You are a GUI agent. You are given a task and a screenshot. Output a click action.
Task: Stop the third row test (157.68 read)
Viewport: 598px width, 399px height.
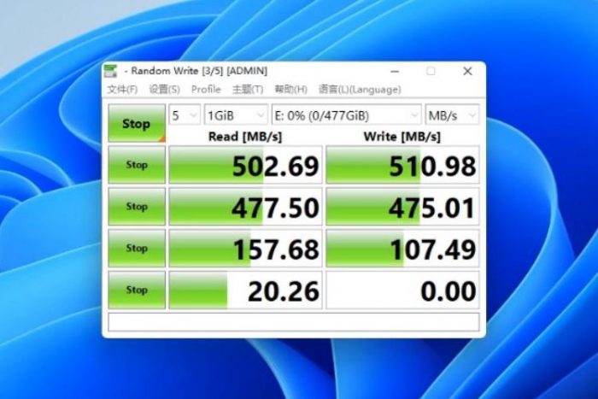(x=137, y=249)
